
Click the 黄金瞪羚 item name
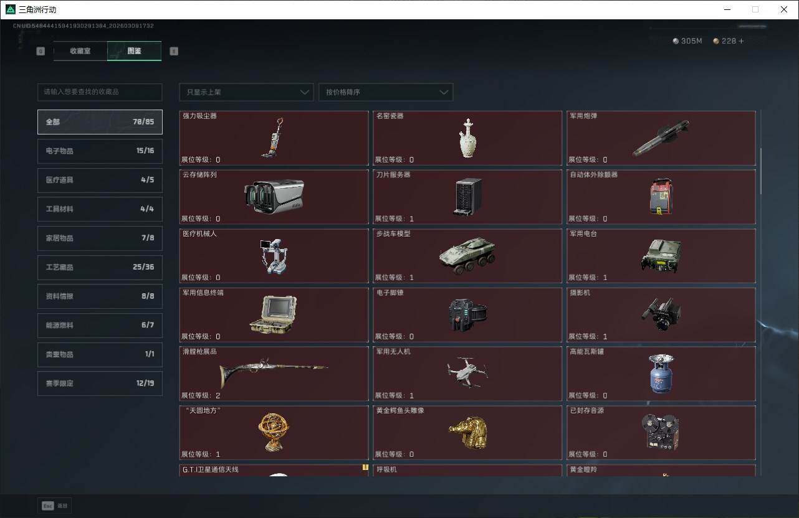pyautogui.click(x=583, y=469)
